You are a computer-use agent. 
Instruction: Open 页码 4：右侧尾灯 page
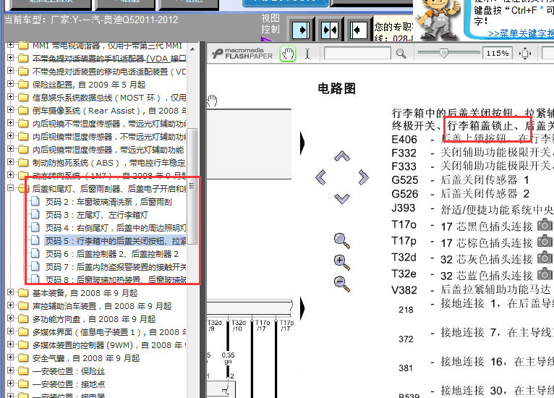coord(116,228)
